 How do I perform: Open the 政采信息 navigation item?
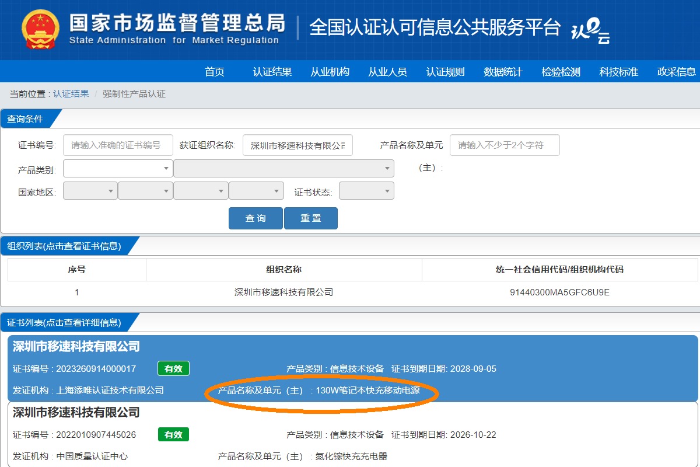677,72
